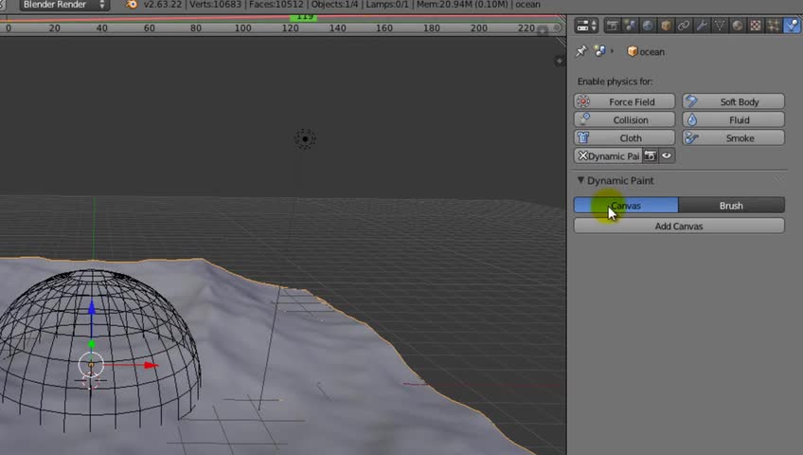The height and width of the screenshot is (455, 803).
Task: Toggle Dynamic Paint viewport eye visibility
Action: coord(667,155)
